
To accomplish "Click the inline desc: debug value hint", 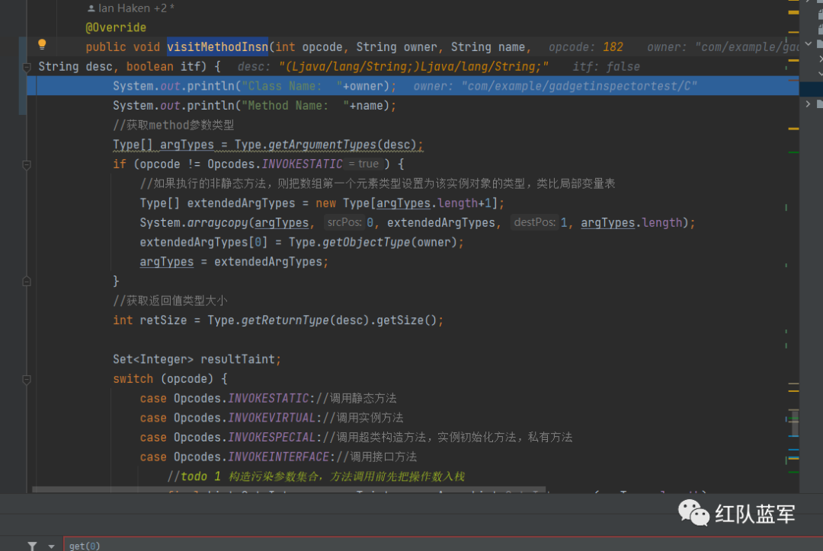I will tap(392, 66).
